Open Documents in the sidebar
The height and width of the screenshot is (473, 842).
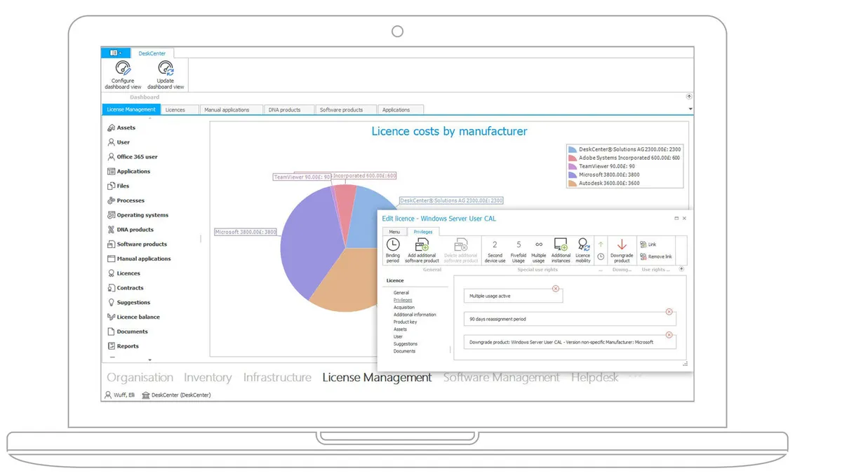tap(128, 331)
